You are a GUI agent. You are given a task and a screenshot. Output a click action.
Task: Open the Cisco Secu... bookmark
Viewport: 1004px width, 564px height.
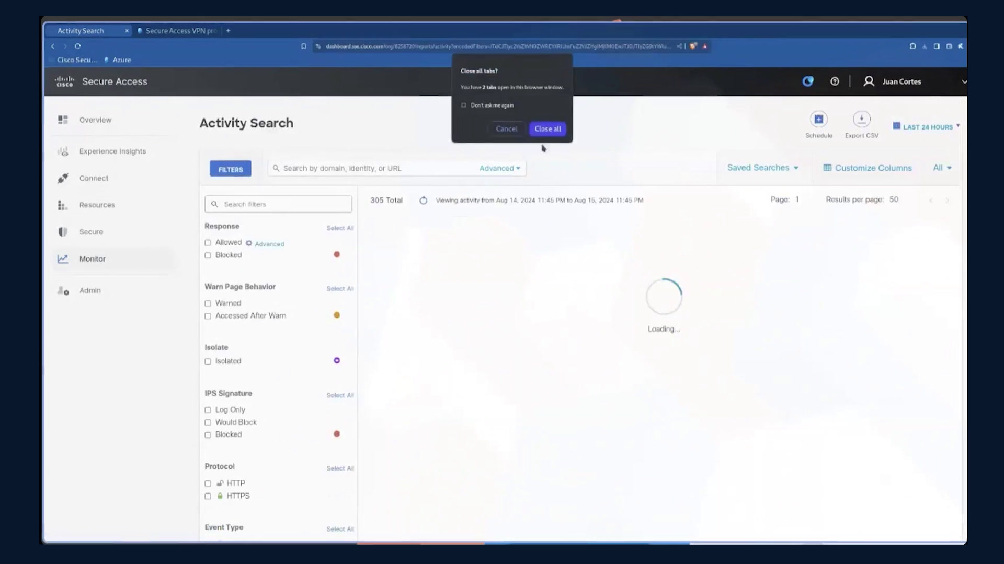pyautogui.click(x=77, y=60)
